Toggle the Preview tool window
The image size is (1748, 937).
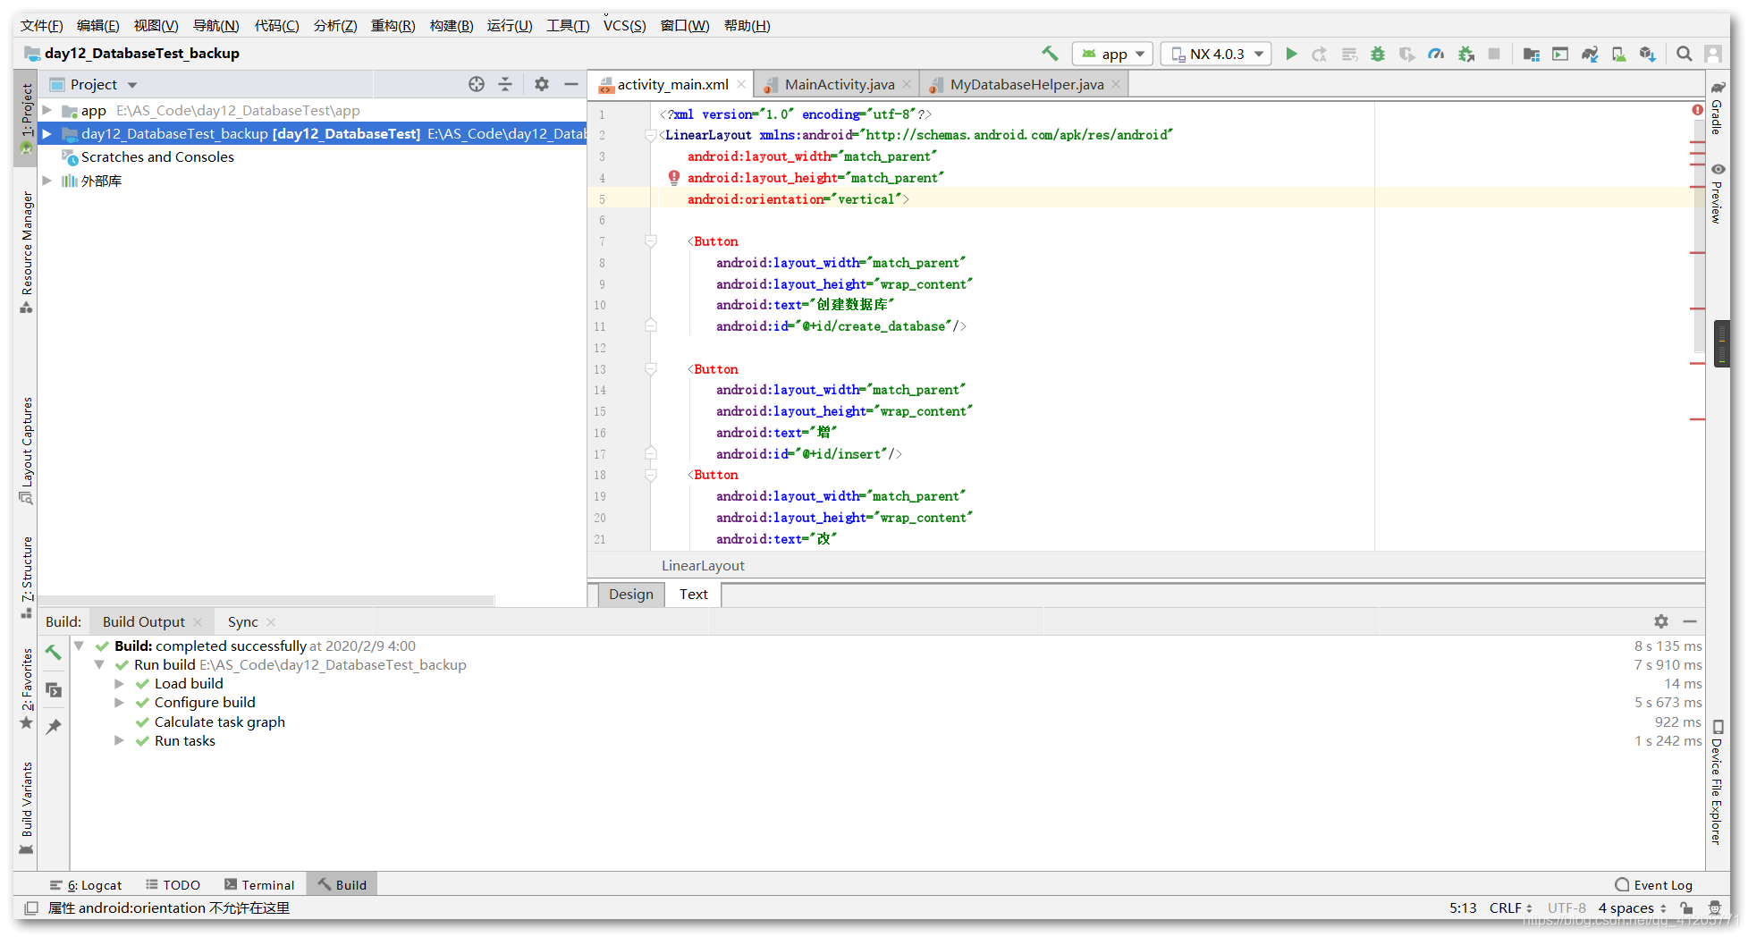tap(1718, 193)
